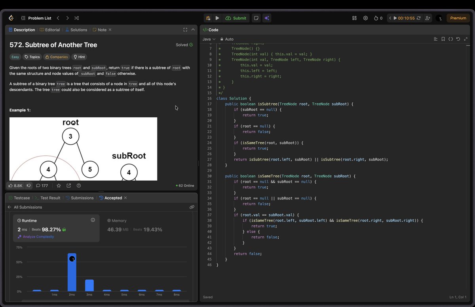This screenshot has width=475, height=307.
Task: Click the bookmark icon in editor toolbar
Action: click(x=443, y=39)
